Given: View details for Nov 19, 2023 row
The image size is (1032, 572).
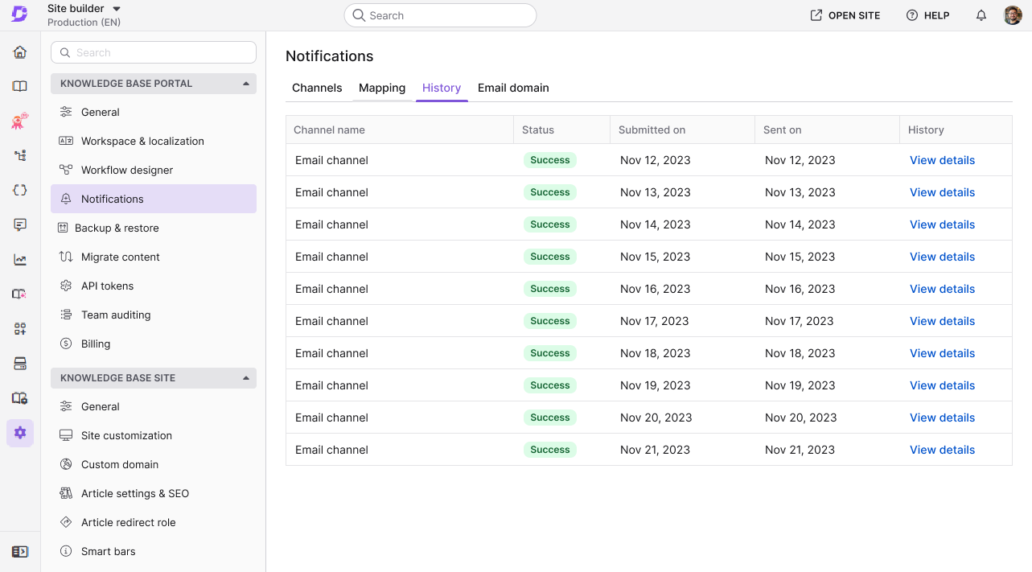Looking at the screenshot, I should point(942,385).
